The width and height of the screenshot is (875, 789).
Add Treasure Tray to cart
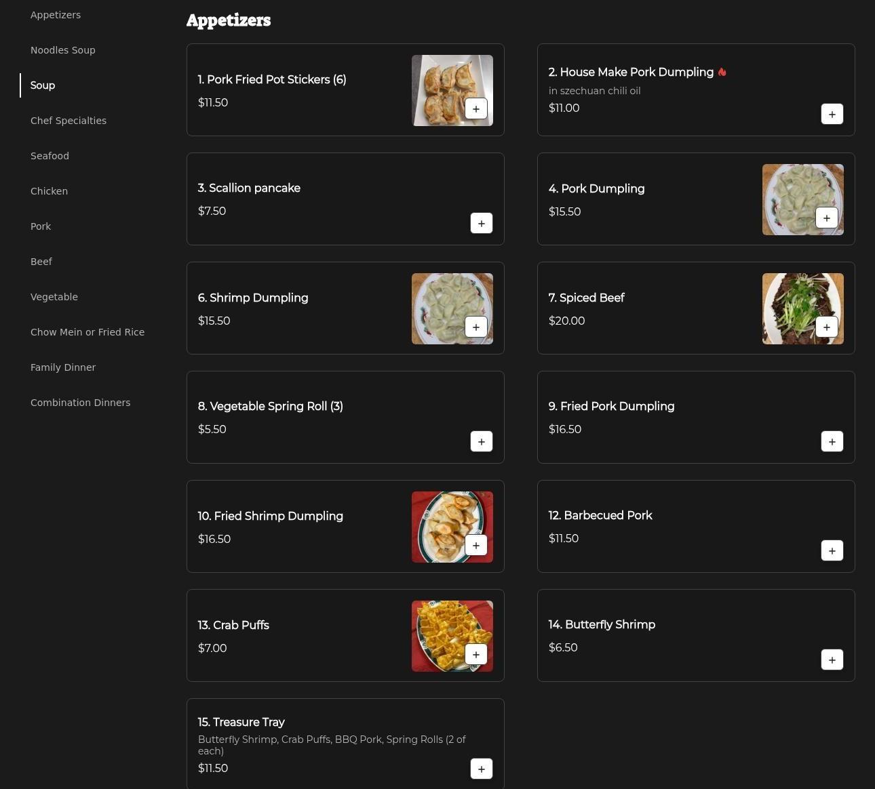481,769
